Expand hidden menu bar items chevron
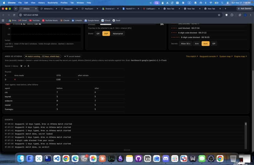 [151, 3]
